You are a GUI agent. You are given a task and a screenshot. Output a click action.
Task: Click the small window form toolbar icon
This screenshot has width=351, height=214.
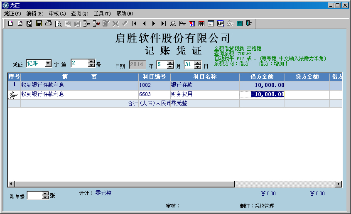coord(211,24)
